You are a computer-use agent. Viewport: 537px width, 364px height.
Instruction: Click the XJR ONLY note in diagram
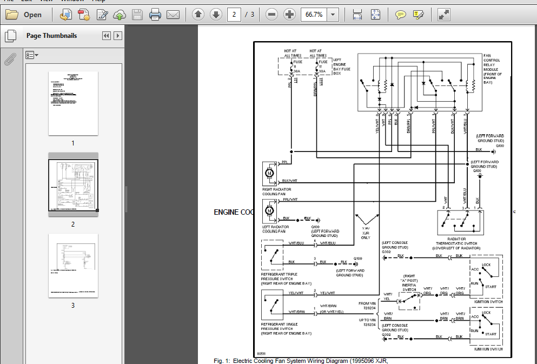coord(366,233)
